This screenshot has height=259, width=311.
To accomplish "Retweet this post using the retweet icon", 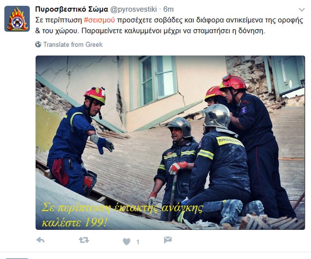I will 84,240.
